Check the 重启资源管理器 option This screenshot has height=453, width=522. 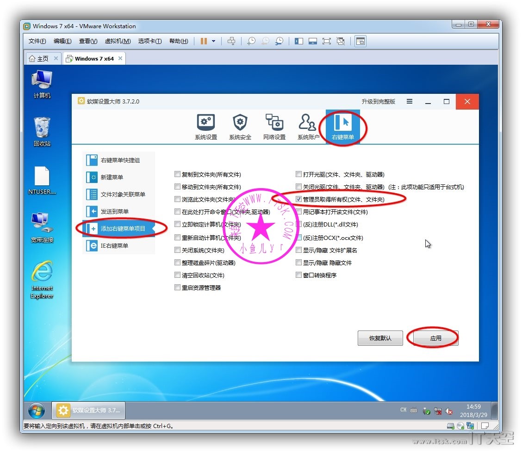[177, 288]
